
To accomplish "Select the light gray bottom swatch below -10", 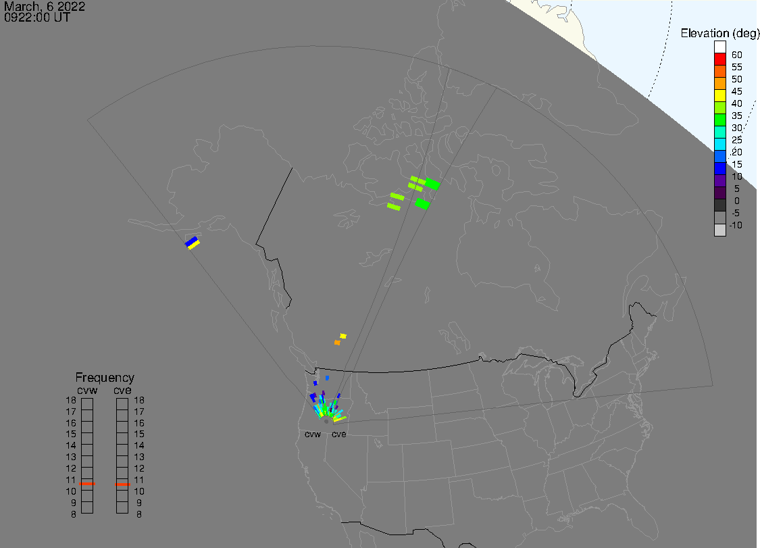I will click(719, 230).
